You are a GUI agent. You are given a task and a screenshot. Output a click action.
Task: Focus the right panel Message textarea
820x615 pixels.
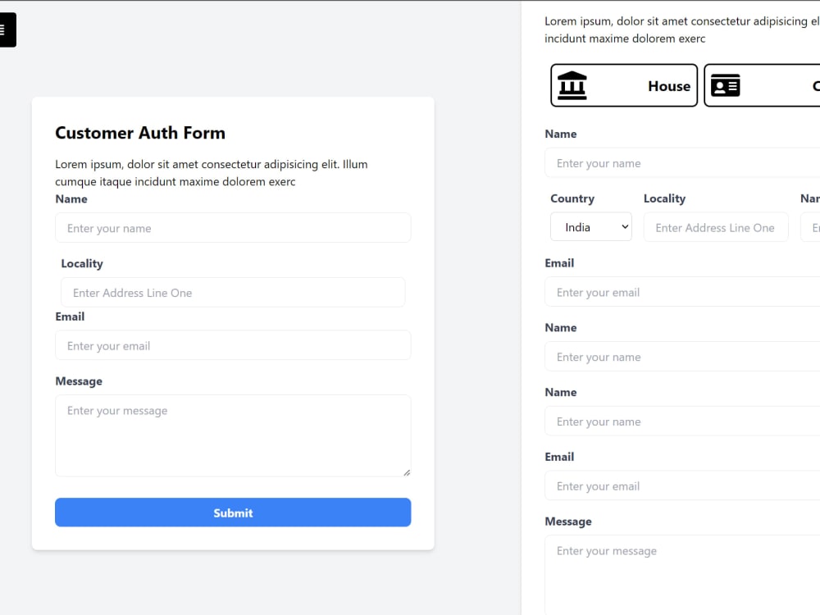[682, 576]
